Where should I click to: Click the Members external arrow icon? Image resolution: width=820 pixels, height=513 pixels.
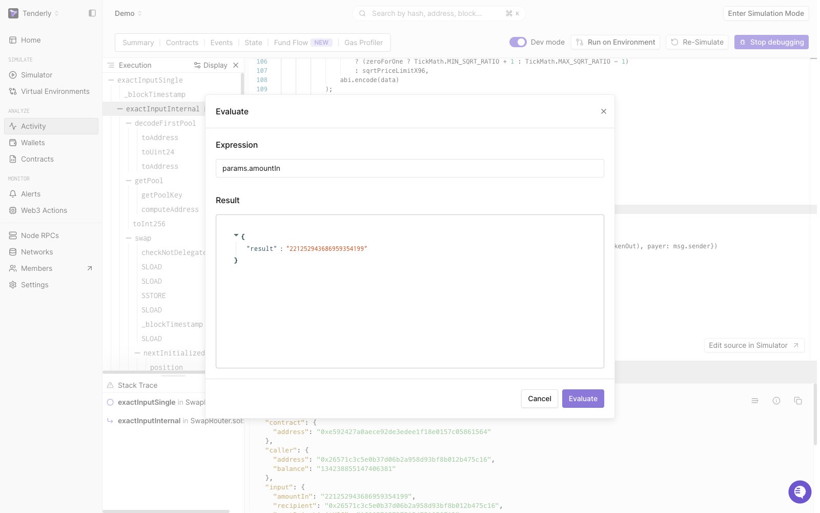coord(90,268)
